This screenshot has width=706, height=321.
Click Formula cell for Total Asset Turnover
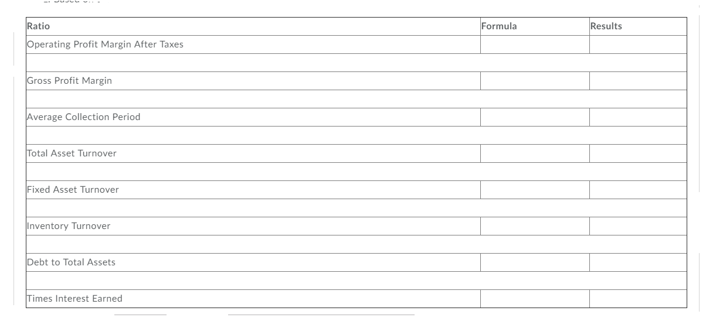click(535, 153)
